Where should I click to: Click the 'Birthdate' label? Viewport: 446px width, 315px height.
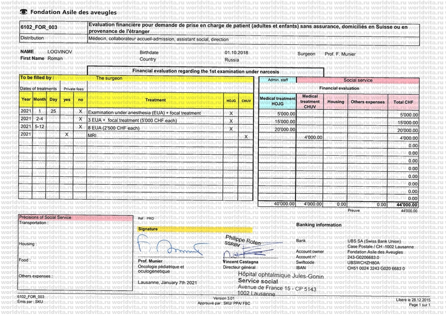point(149,52)
